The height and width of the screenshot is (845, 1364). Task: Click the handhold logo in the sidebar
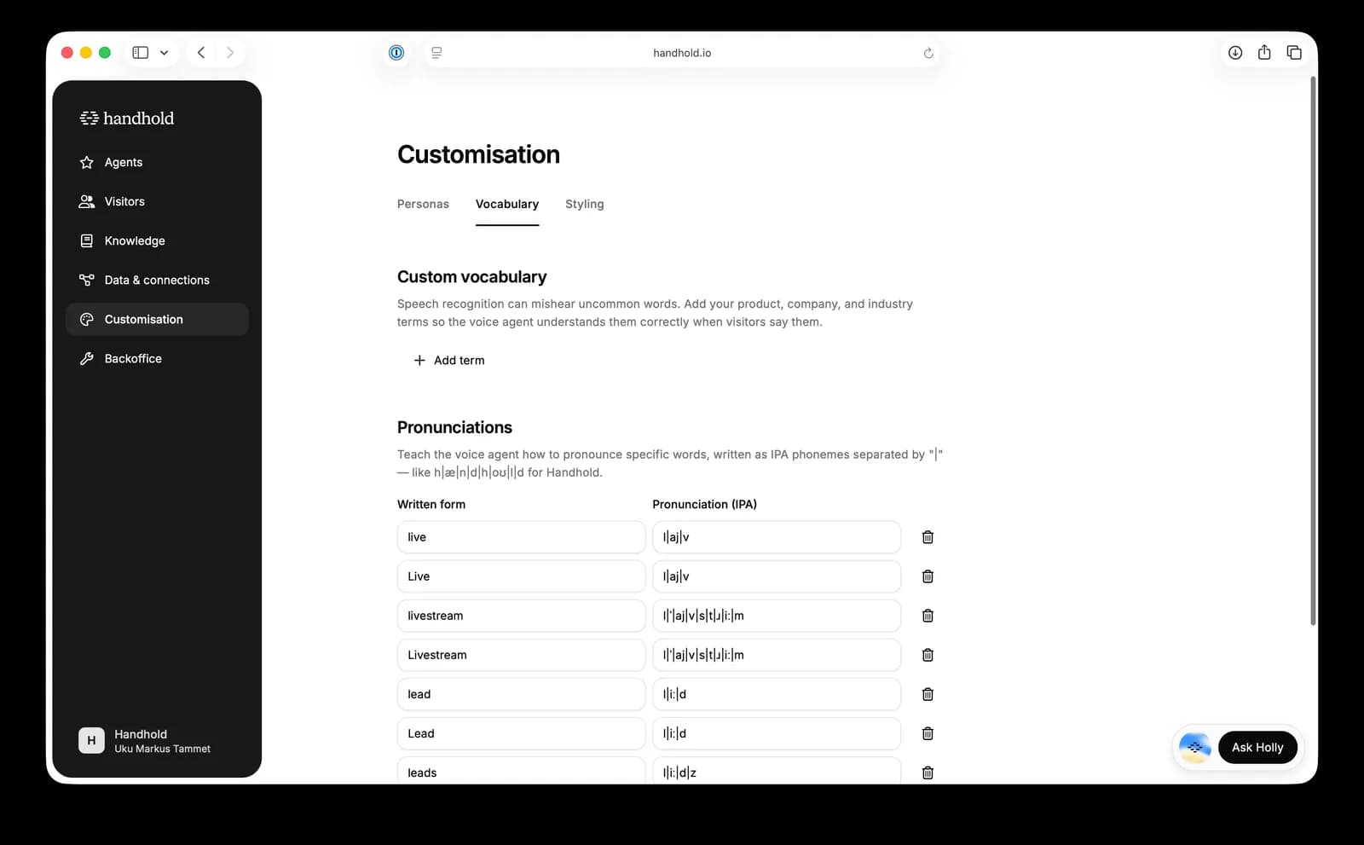click(127, 119)
